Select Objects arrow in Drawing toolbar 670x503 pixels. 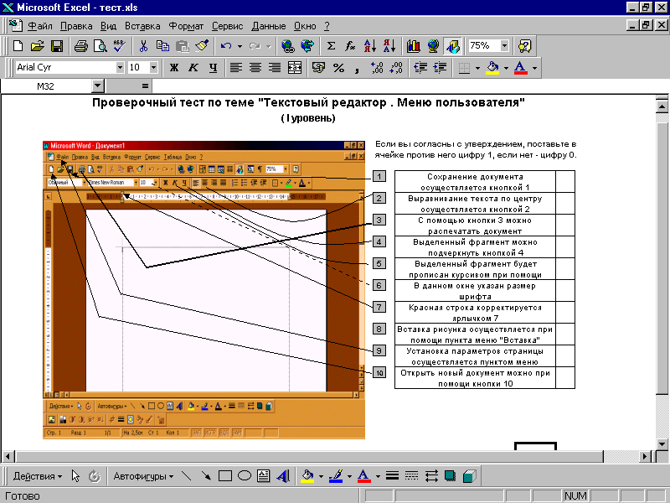(75, 476)
